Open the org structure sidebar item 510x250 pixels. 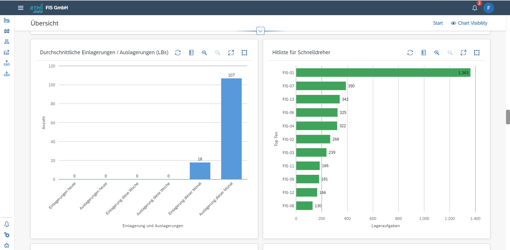7,42
